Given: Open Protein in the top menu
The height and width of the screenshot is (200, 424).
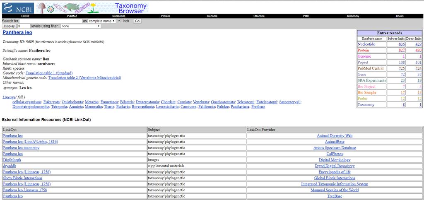Looking at the screenshot, I should (166, 16).
